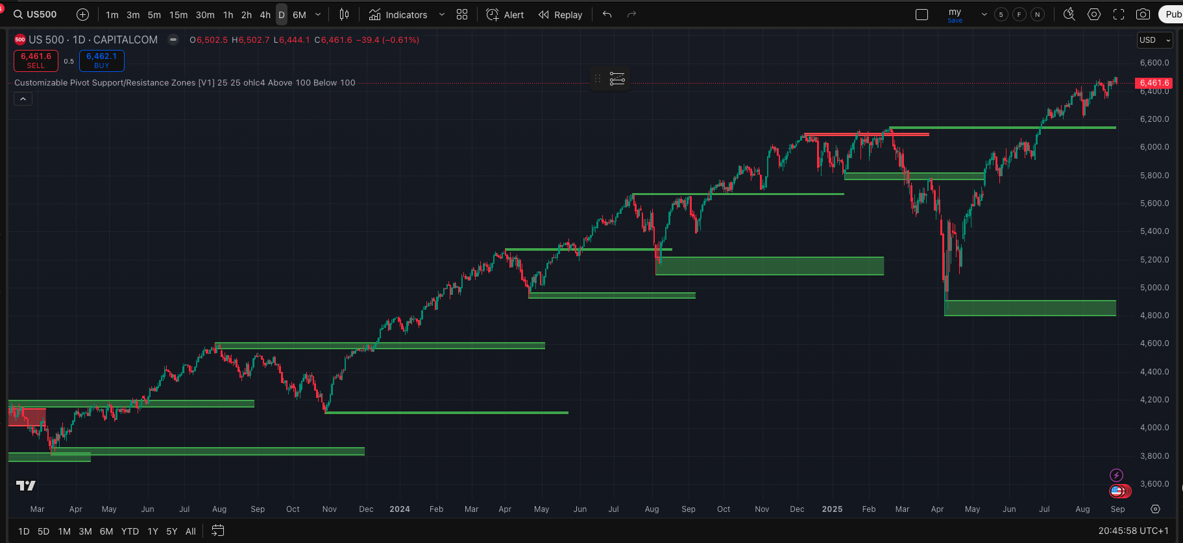Expand the timeframe interval dropdown
The image size is (1183, 543).
click(318, 14)
